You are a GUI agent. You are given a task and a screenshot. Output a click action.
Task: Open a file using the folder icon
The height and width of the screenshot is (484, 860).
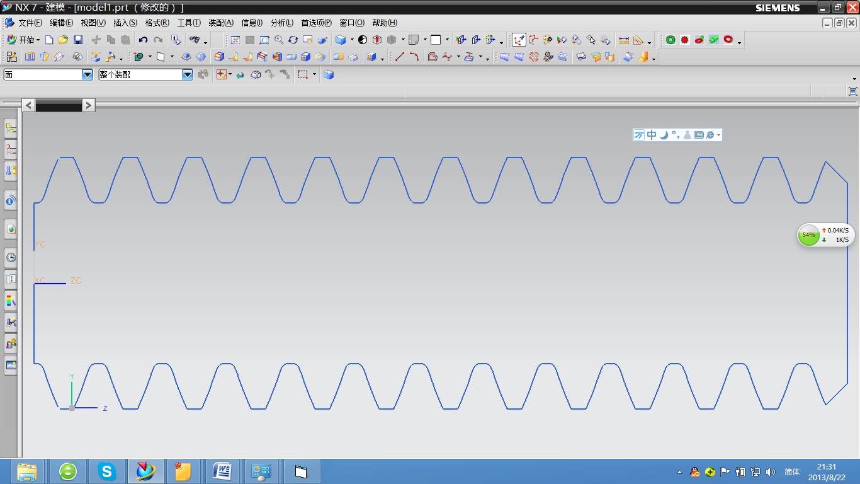tap(64, 40)
